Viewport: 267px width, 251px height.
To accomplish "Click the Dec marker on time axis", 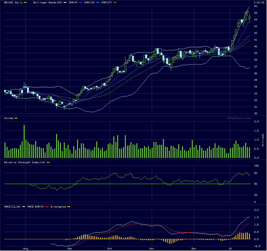I will click(x=194, y=248).
